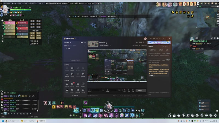Click the record icon in stream control bar
Screen dimensions: 219x123
[129, 90]
